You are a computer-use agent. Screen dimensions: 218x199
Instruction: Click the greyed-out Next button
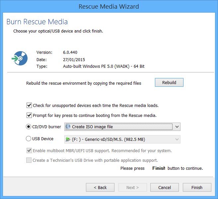[x=132, y=187]
